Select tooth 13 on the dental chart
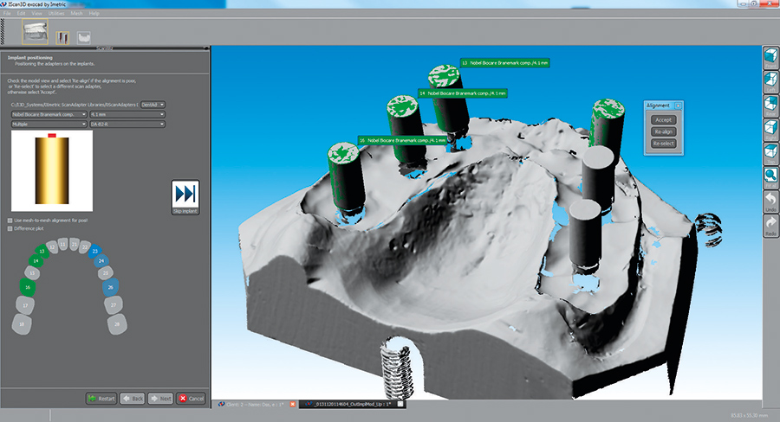 click(x=42, y=252)
